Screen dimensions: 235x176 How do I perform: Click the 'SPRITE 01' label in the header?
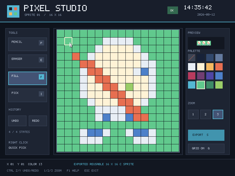pyautogui.click(x=32, y=15)
